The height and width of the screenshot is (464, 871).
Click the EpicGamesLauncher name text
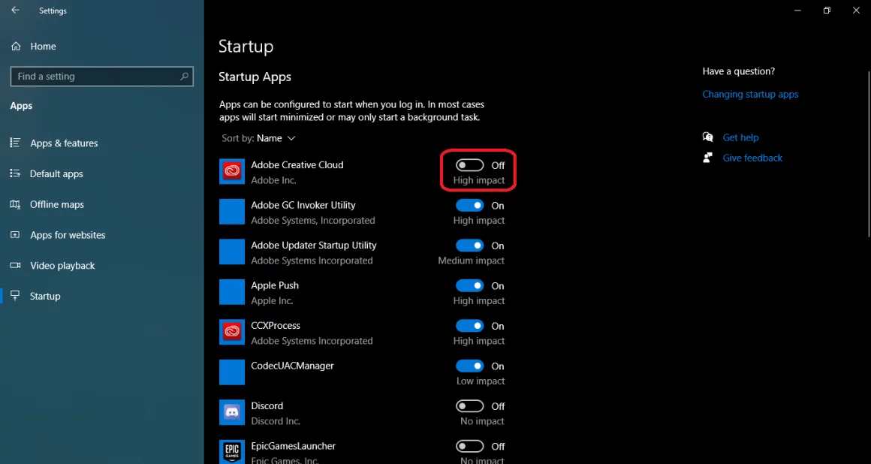click(294, 446)
